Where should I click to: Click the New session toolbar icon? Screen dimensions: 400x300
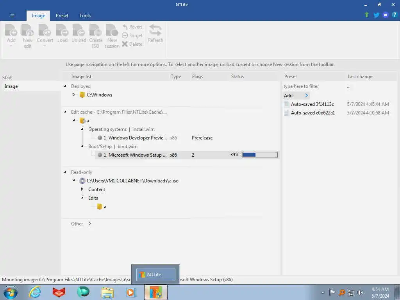tap(112, 30)
